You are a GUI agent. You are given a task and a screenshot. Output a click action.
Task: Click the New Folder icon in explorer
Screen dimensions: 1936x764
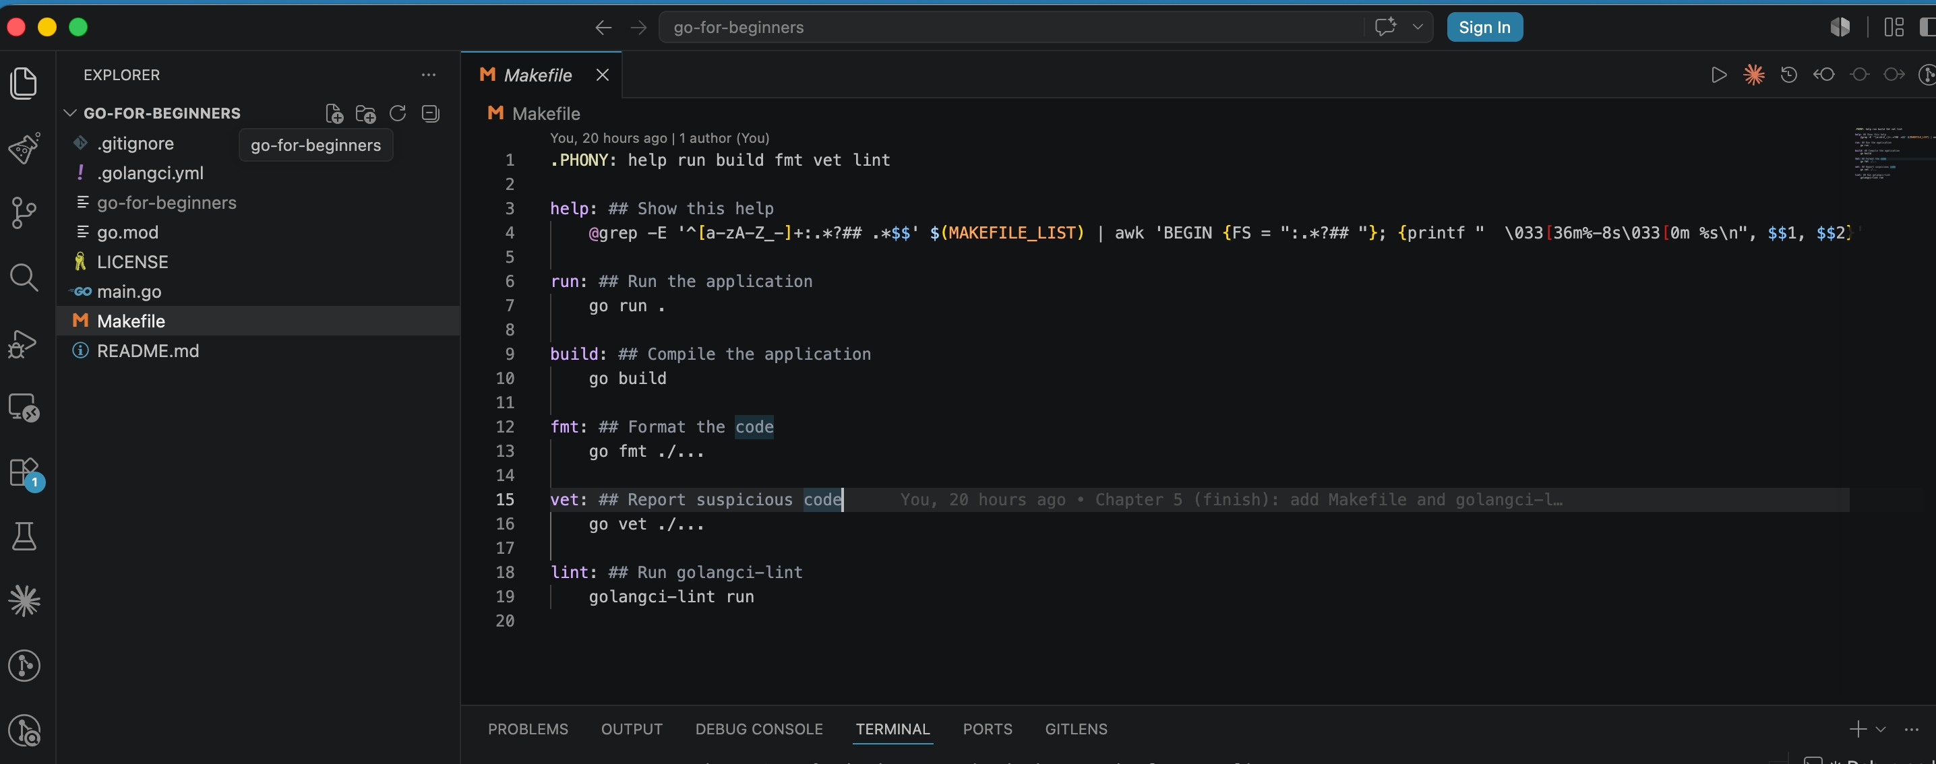(366, 113)
